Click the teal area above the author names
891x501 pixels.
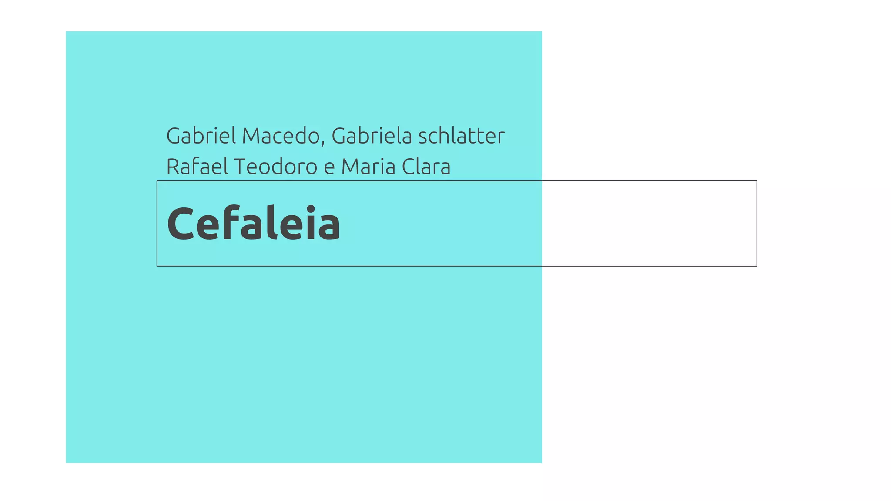pos(304,77)
